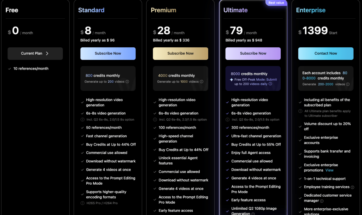Click info icon beside "Generate up to 1000 videos"
Screen dimensions: 362x215
click(201, 82)
